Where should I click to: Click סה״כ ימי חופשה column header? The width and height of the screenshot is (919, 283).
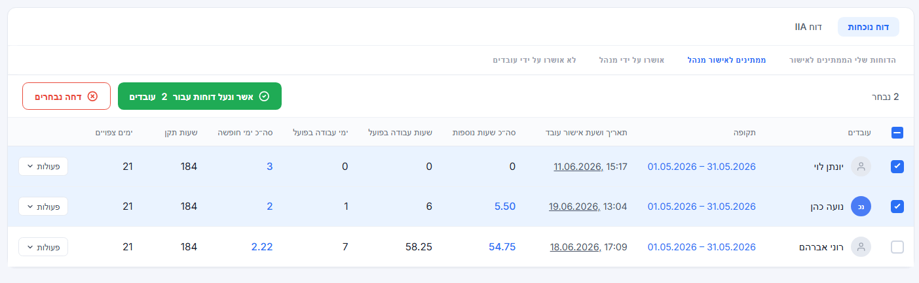tap(245, 133)
